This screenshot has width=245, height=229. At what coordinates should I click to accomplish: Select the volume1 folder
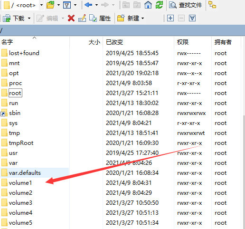click(20, 183)
